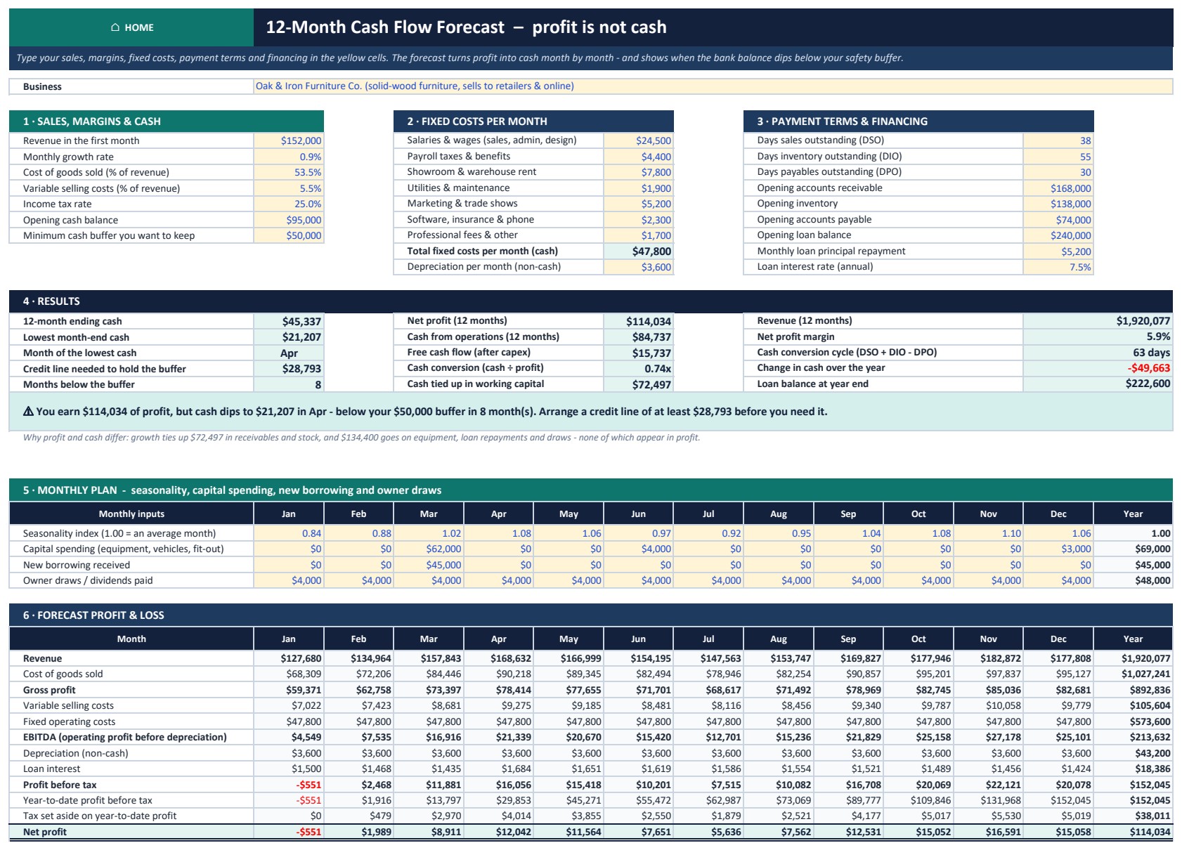Select Month of the lowest cash value Apr
This screenshot has height=850, width=1182.
(x=288, y=353)
